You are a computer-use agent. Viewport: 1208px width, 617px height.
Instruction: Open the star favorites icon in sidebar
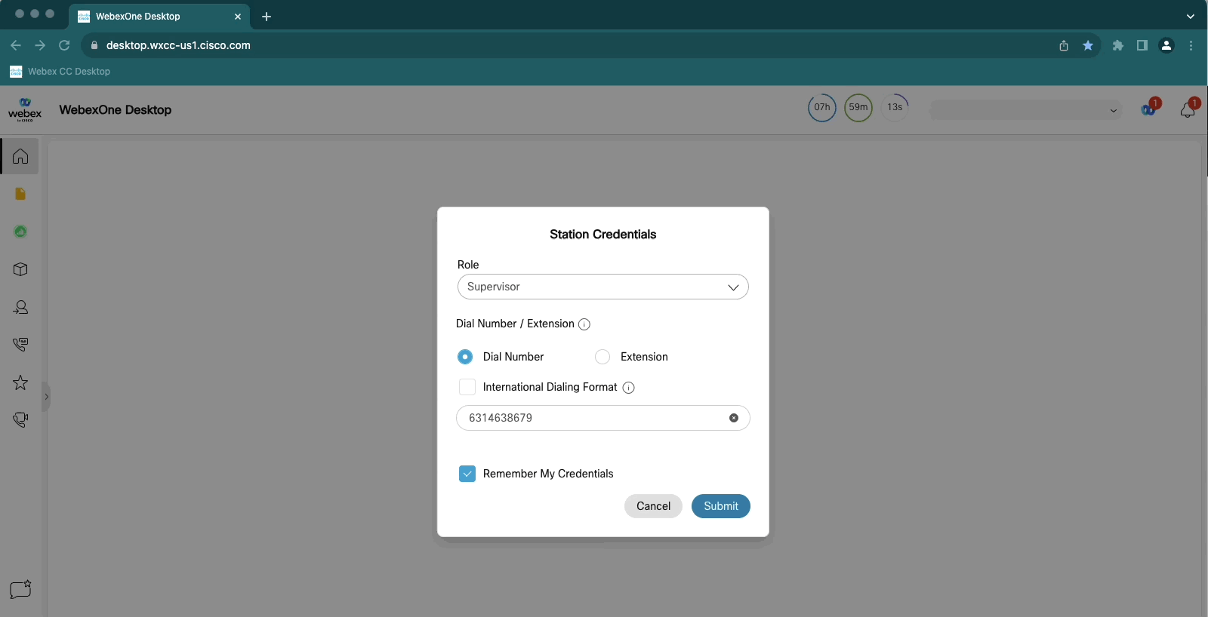click(x=20, y=382)
